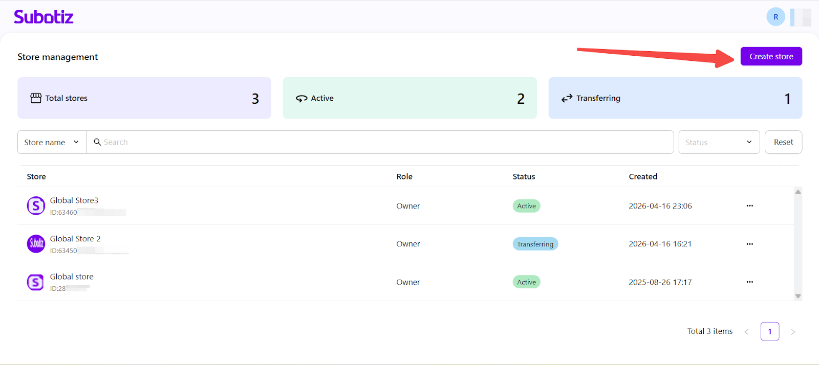Expand the Store name filter dropdown
This screenshot has width=819, height=365.
pos(52,142)
